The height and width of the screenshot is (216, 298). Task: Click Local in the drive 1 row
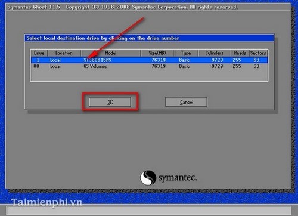coord(55,60)
